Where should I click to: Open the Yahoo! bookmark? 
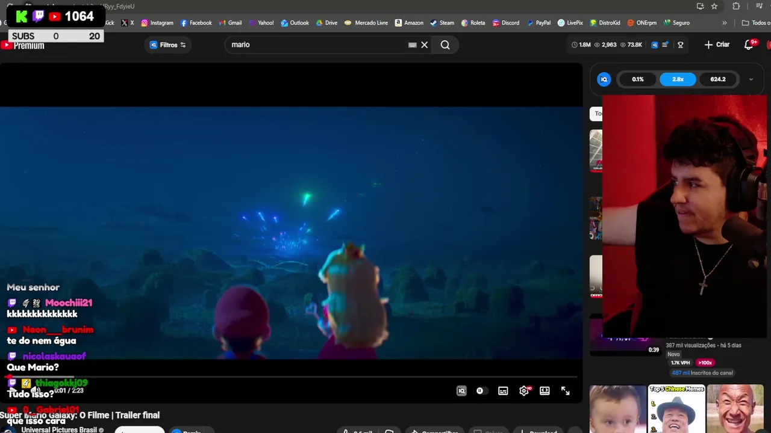261,23
